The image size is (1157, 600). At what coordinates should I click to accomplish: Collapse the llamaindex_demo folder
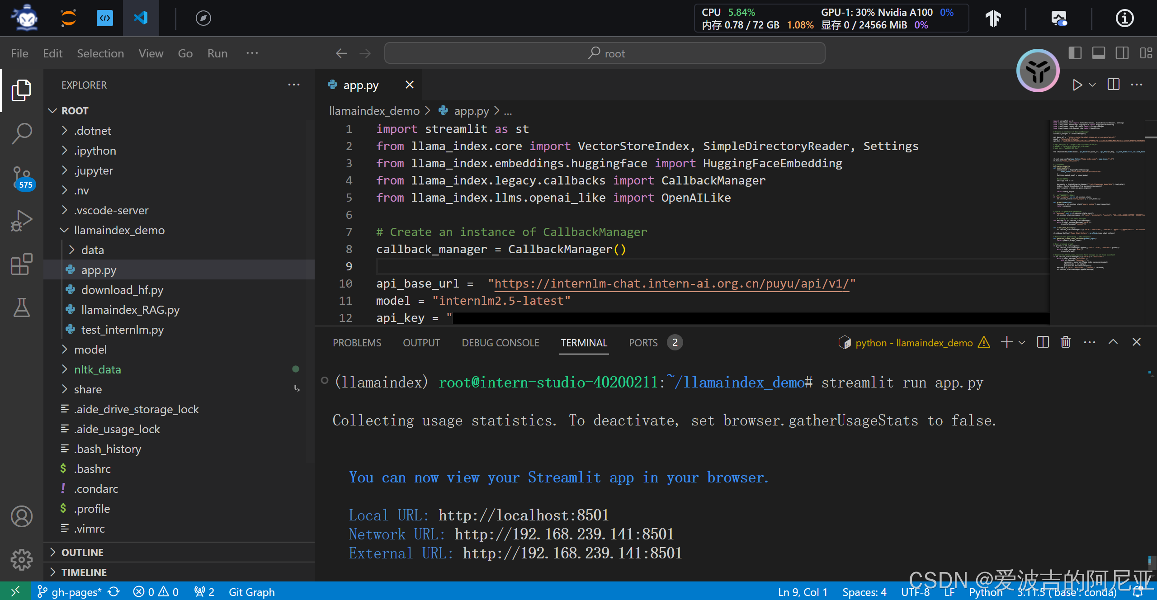(119, 230)
